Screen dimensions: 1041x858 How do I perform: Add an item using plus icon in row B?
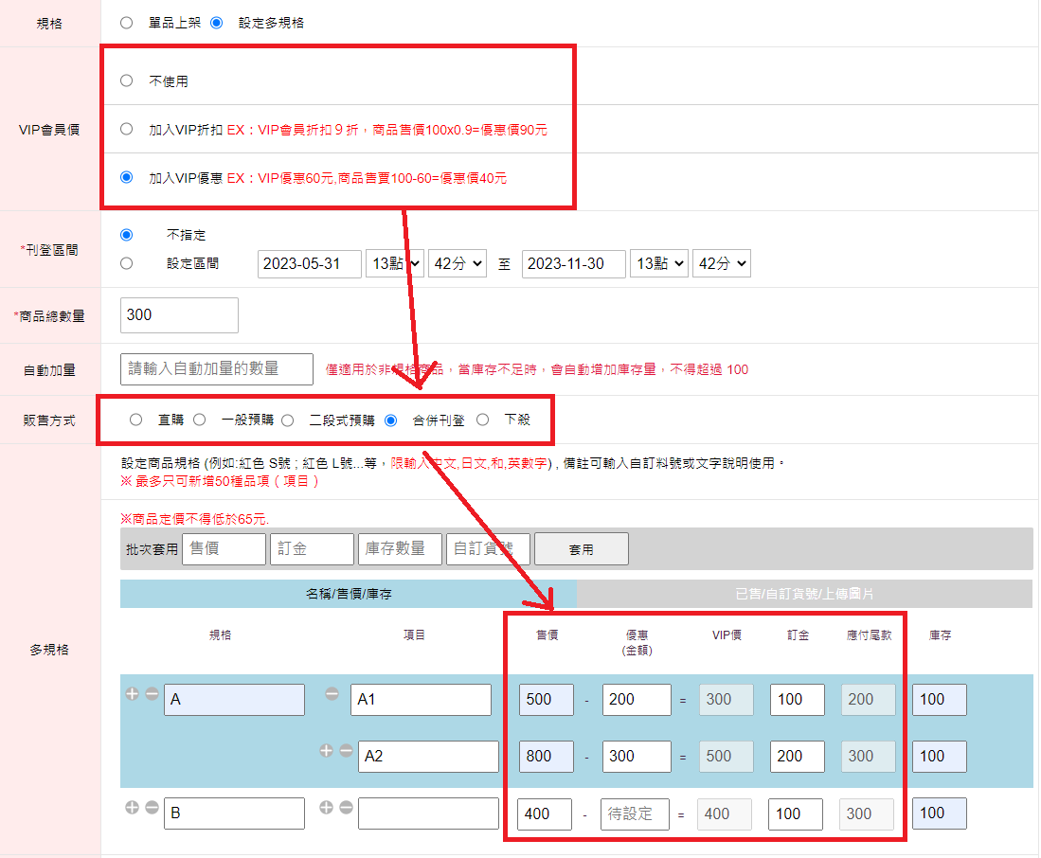click(x=327, y=808)
